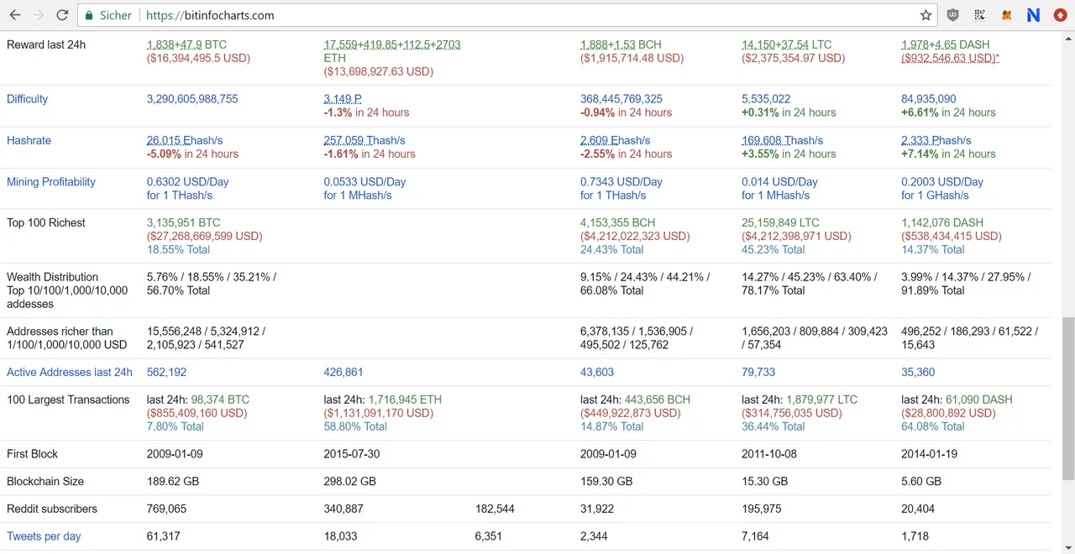This screenshot has width=1075, height=554.
Task: Open the MetaMask fox extension icon
Action: click(1006, 15)
